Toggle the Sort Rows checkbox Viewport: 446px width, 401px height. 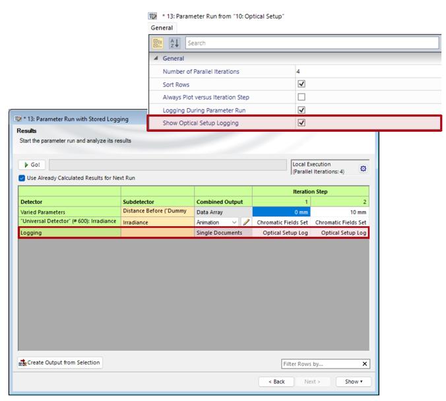tap(302, 84)
